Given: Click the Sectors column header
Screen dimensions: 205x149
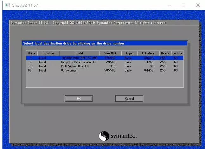Looking at the screenshot, I should point(177,53).
